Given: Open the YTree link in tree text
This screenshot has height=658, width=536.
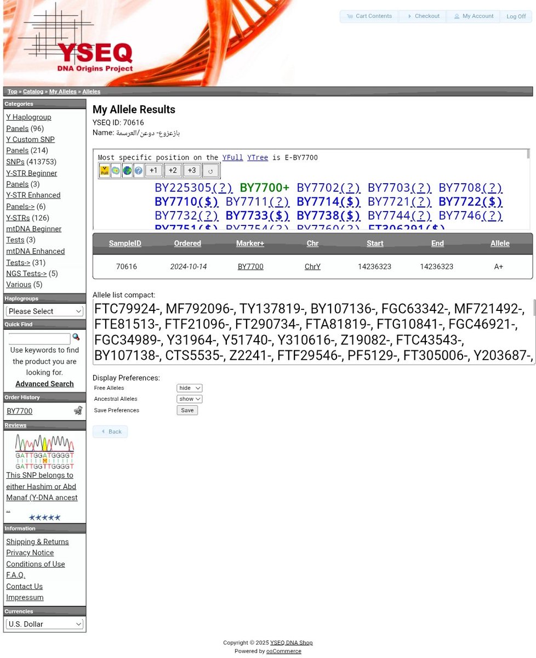Looking at the screenshot, I should [258, 157].
